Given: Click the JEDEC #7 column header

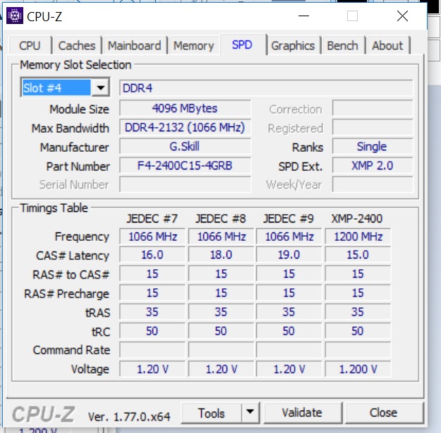Looking at the screenshot, I should [152, 218].
